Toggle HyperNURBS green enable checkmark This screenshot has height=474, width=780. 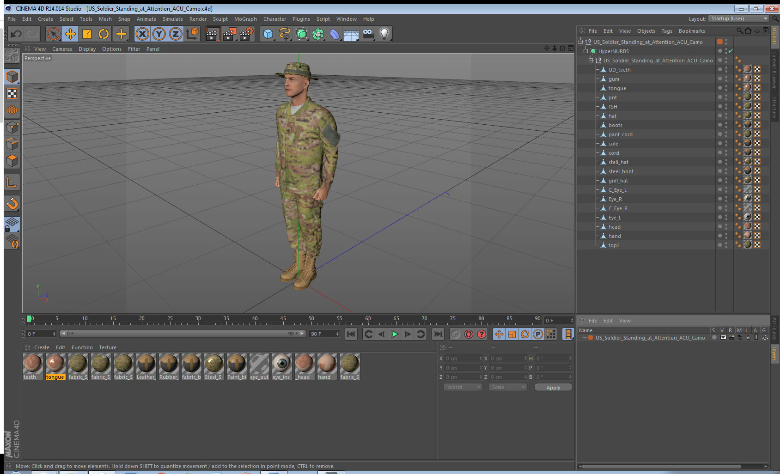(x=731, y=51)
